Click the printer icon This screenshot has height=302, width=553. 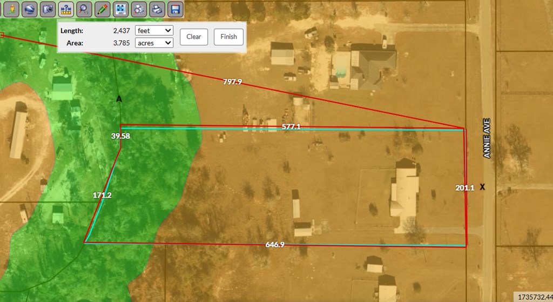157,9
